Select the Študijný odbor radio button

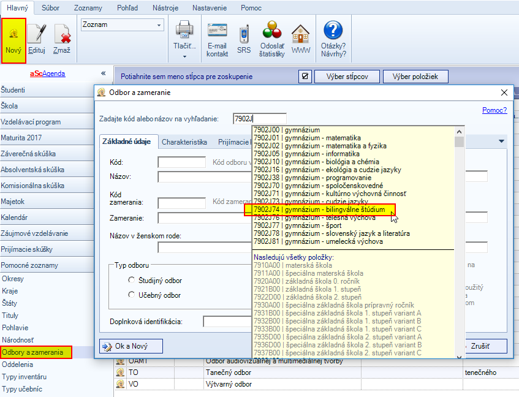(x=132, y=280)
